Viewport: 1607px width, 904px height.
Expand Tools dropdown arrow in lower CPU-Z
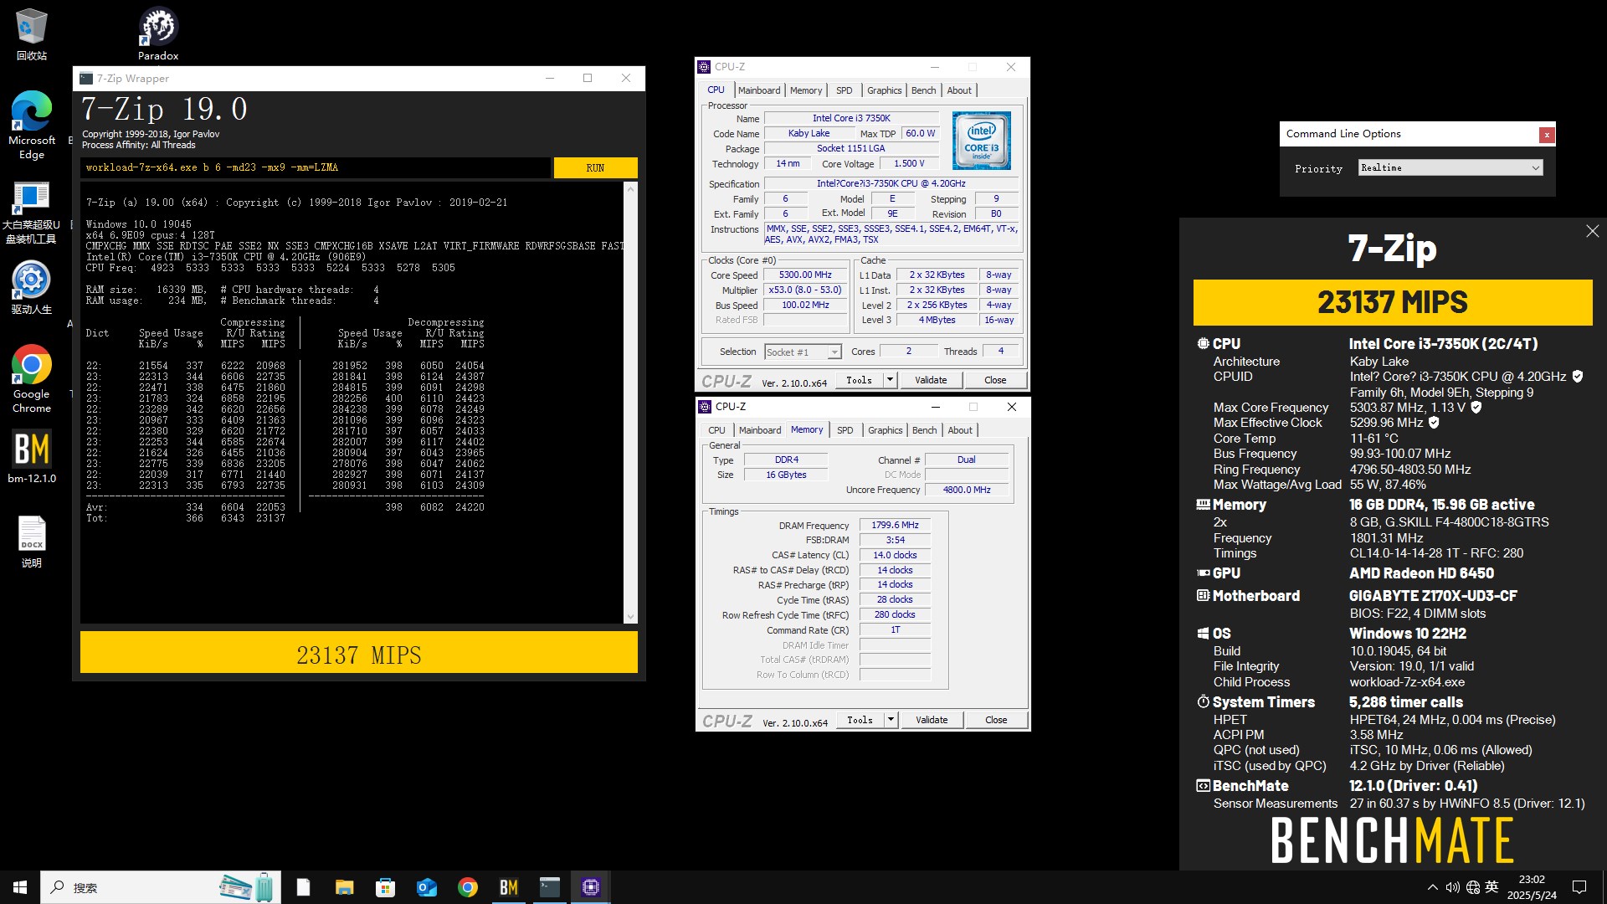(x=891, y=720)
